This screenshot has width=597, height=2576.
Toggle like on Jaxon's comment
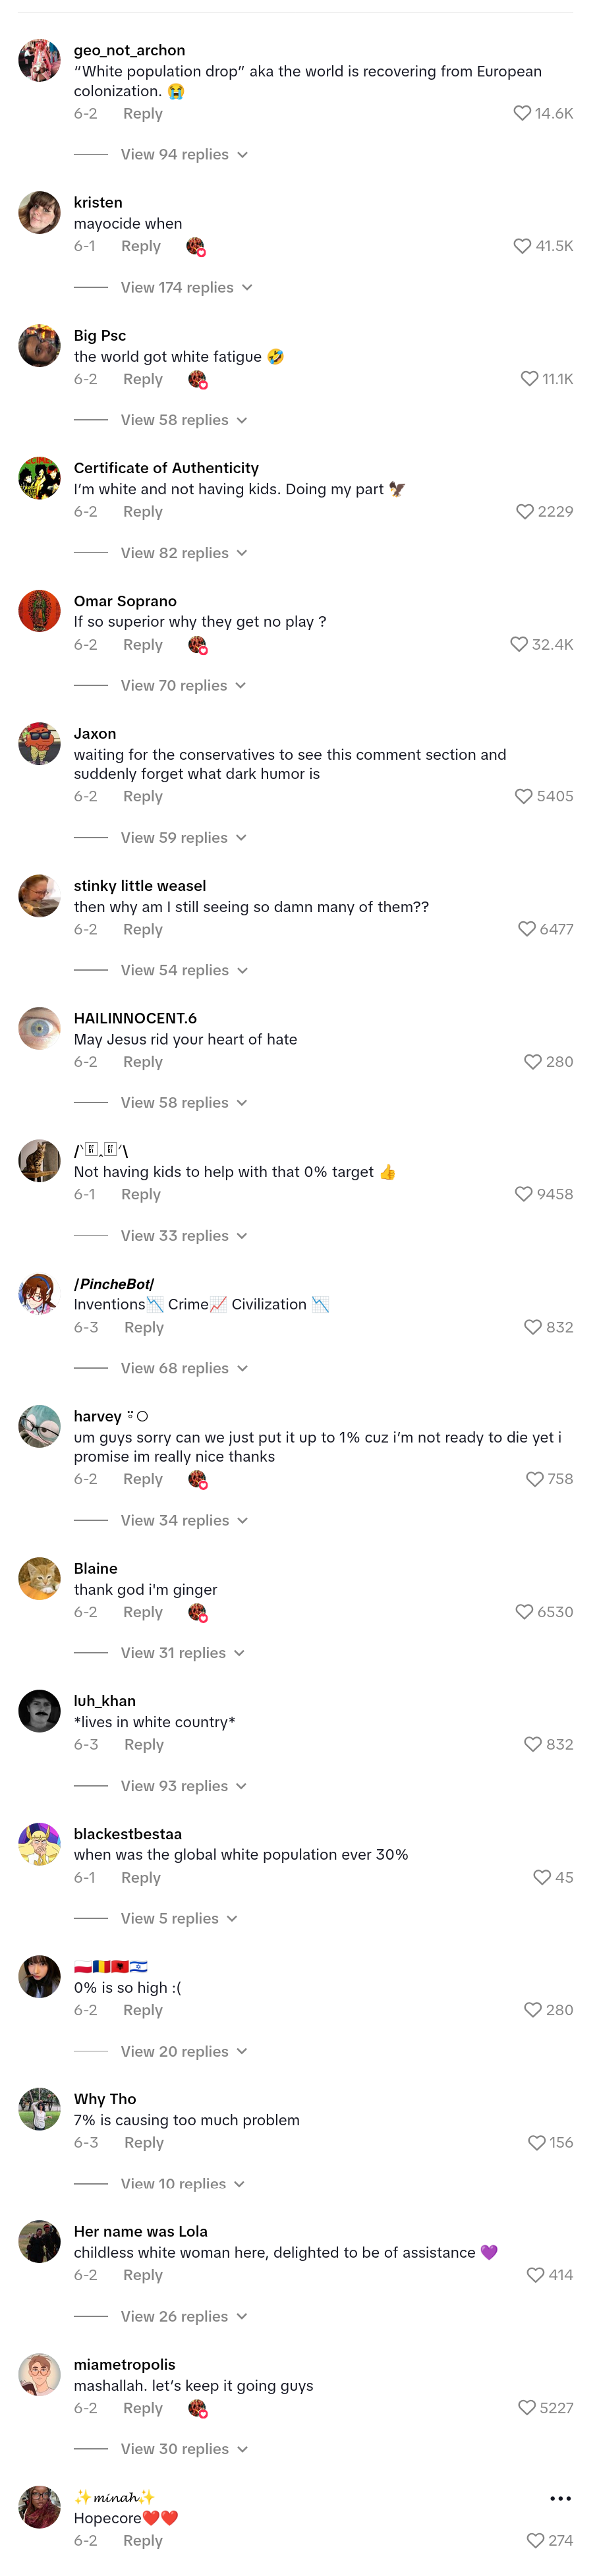pyautogui.click(x=524, y=796)
